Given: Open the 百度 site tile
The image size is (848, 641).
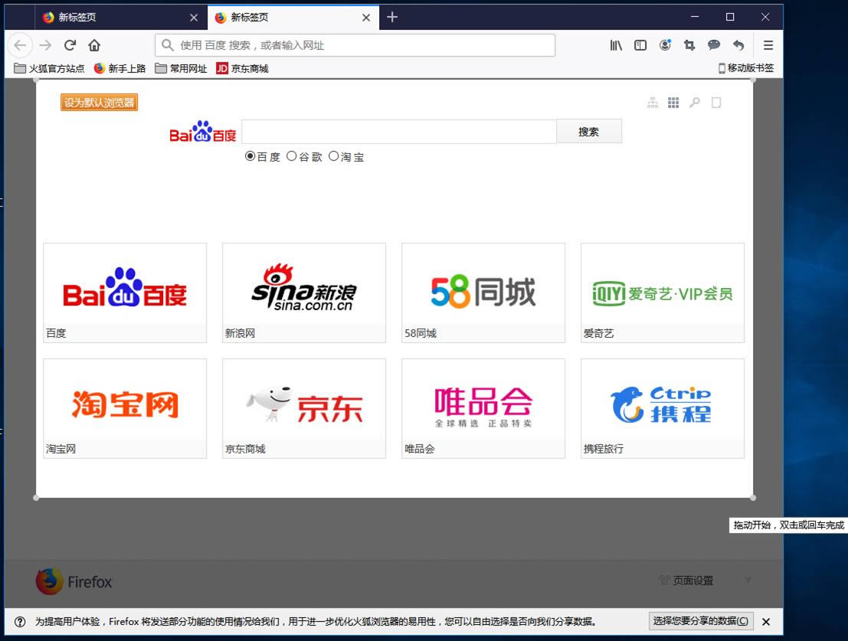Looking at the screenshot, I should (x=125, y=293).
